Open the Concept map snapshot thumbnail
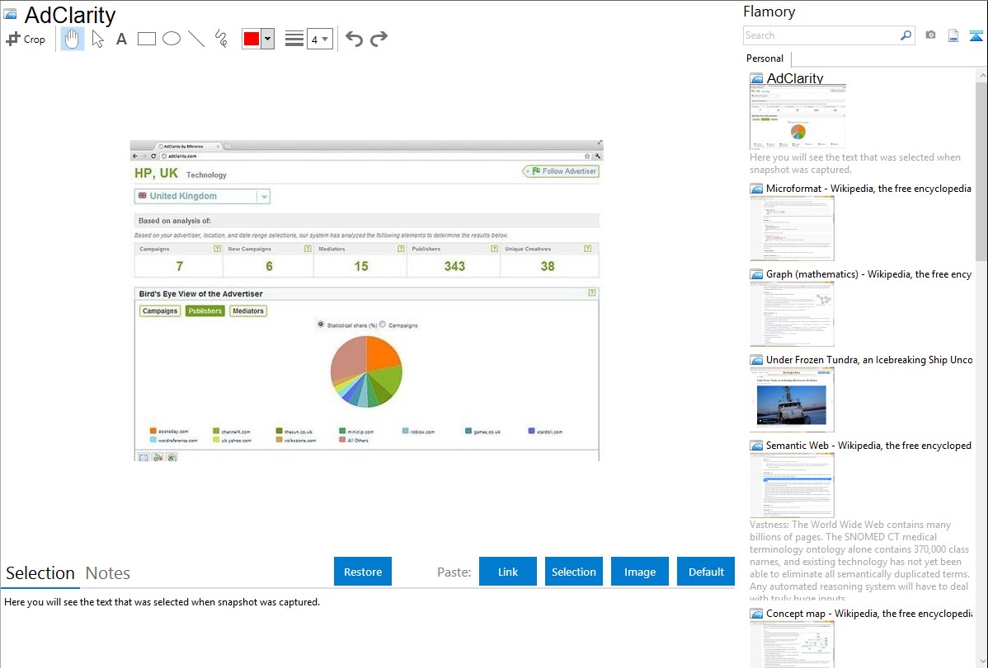Screen dimensions: 988x668 (792, 643)
